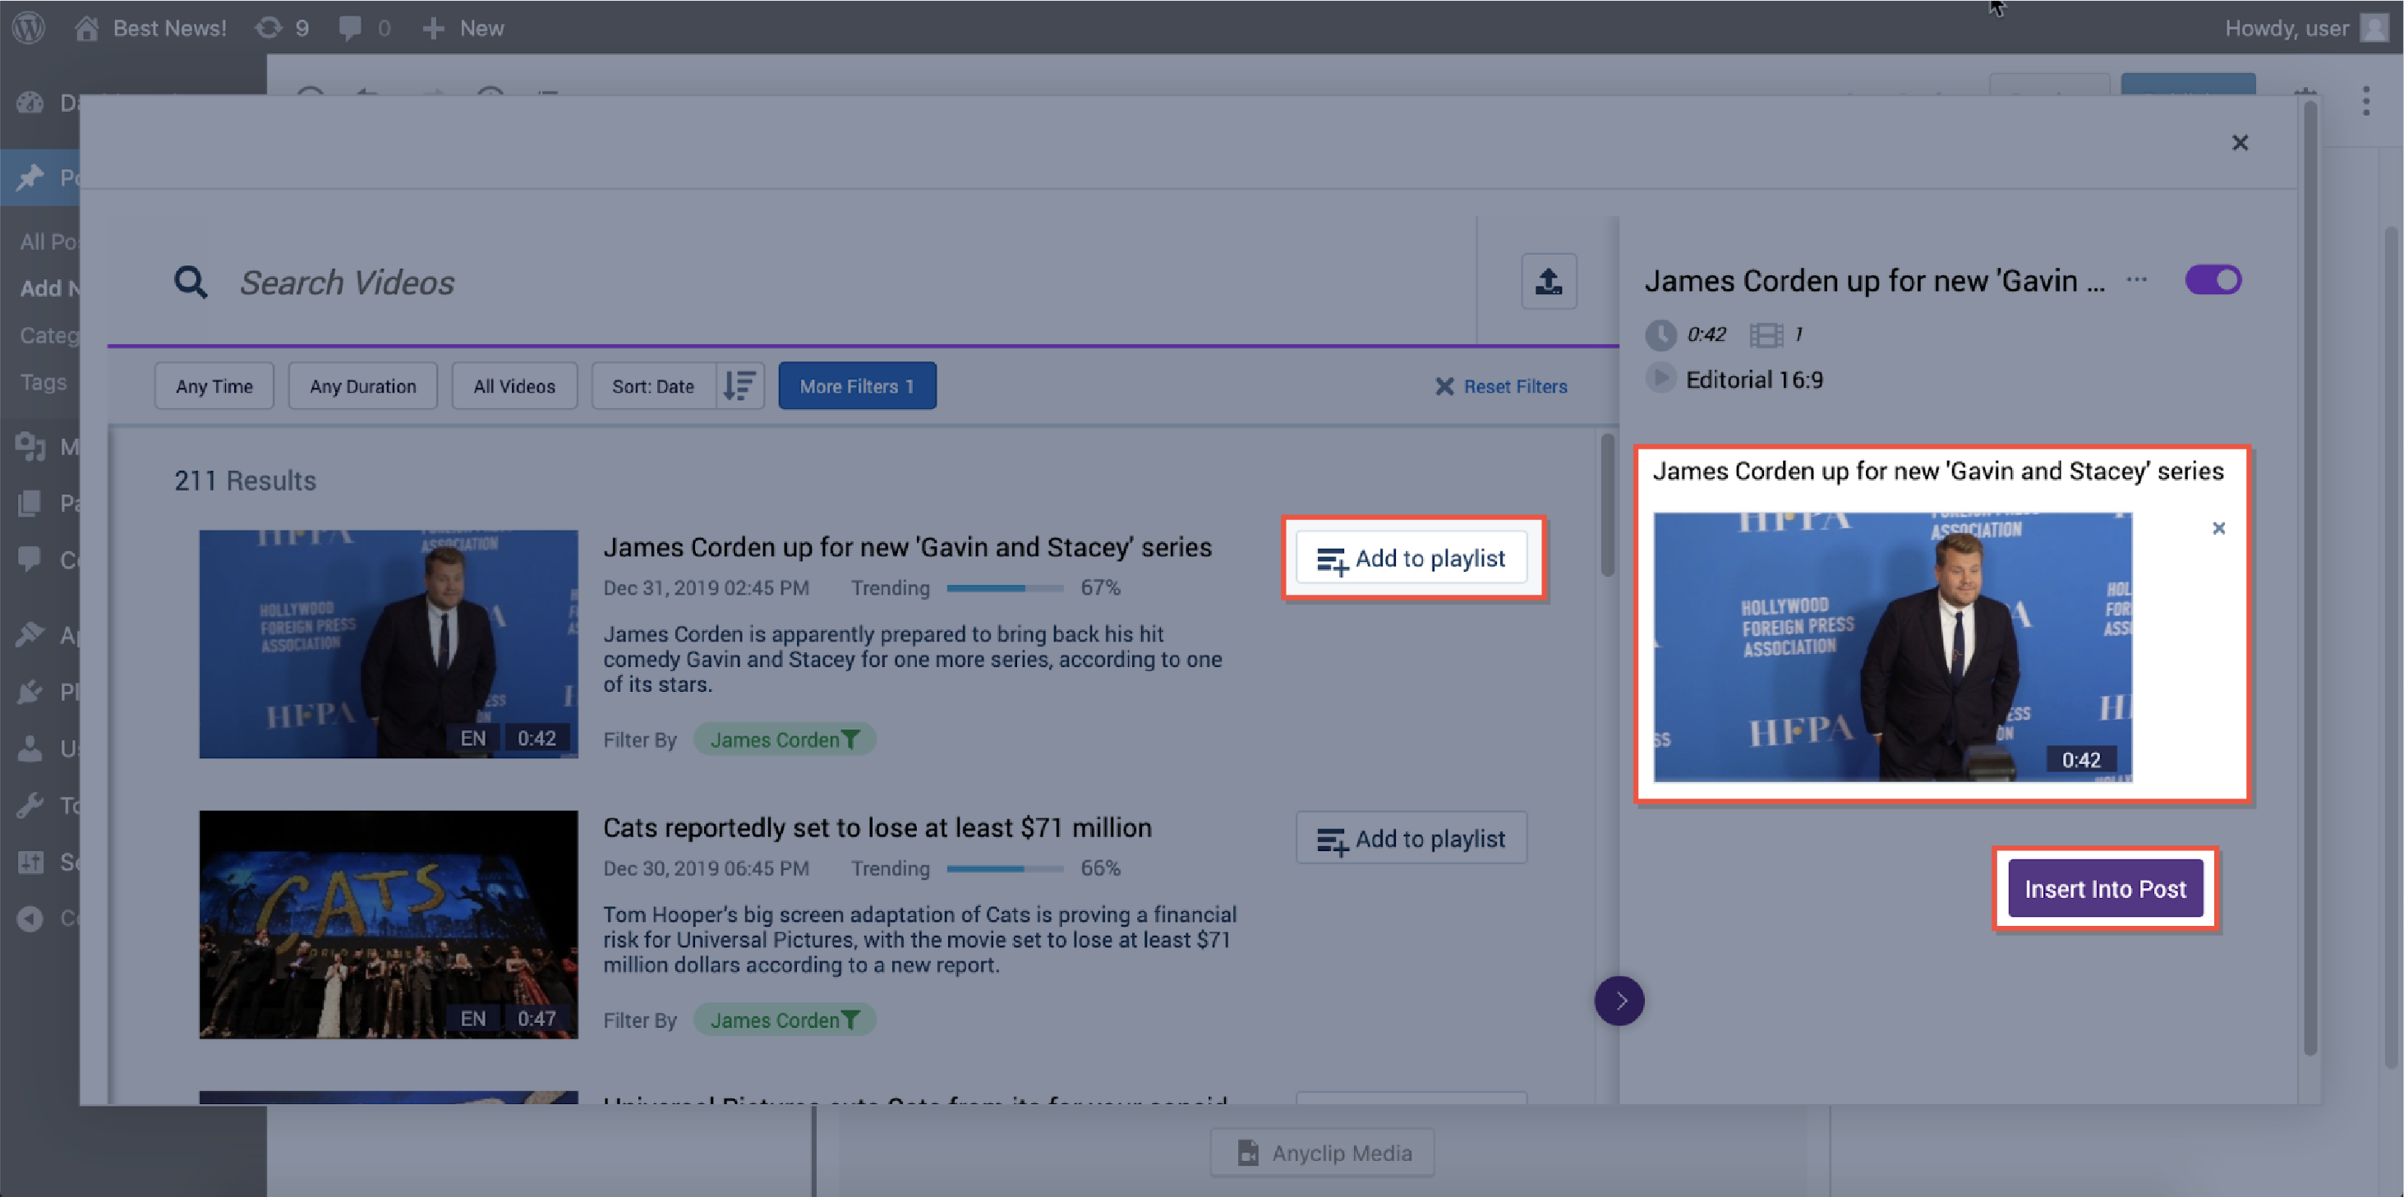Collapse the playlist panel with purple arrow
2404x1197 pixels.
(1619, 1001)
